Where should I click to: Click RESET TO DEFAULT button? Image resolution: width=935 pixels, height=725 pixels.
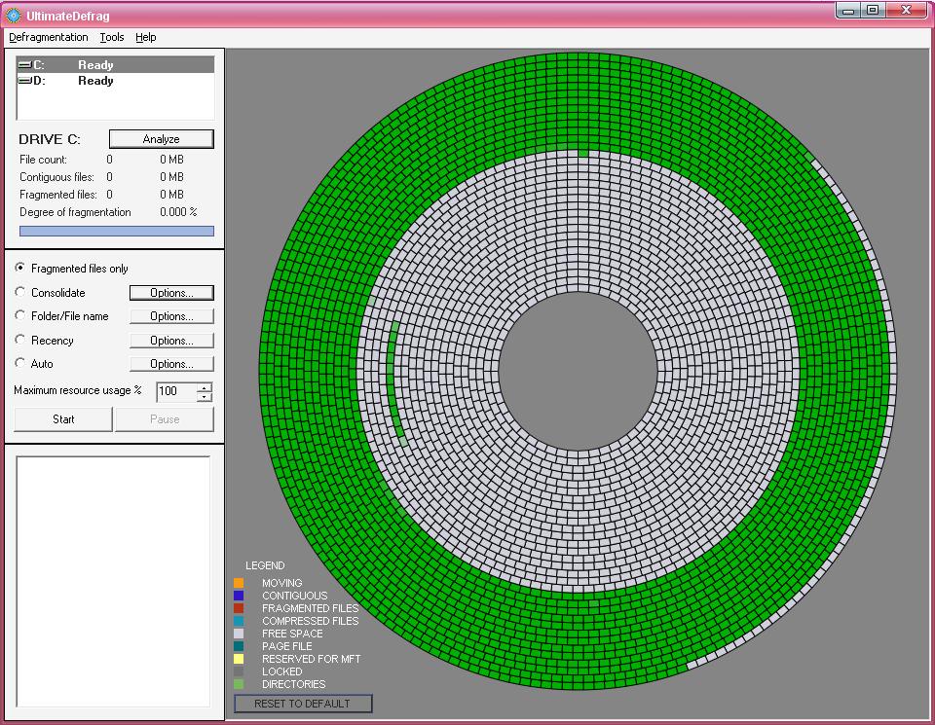(x=303, y=704)
